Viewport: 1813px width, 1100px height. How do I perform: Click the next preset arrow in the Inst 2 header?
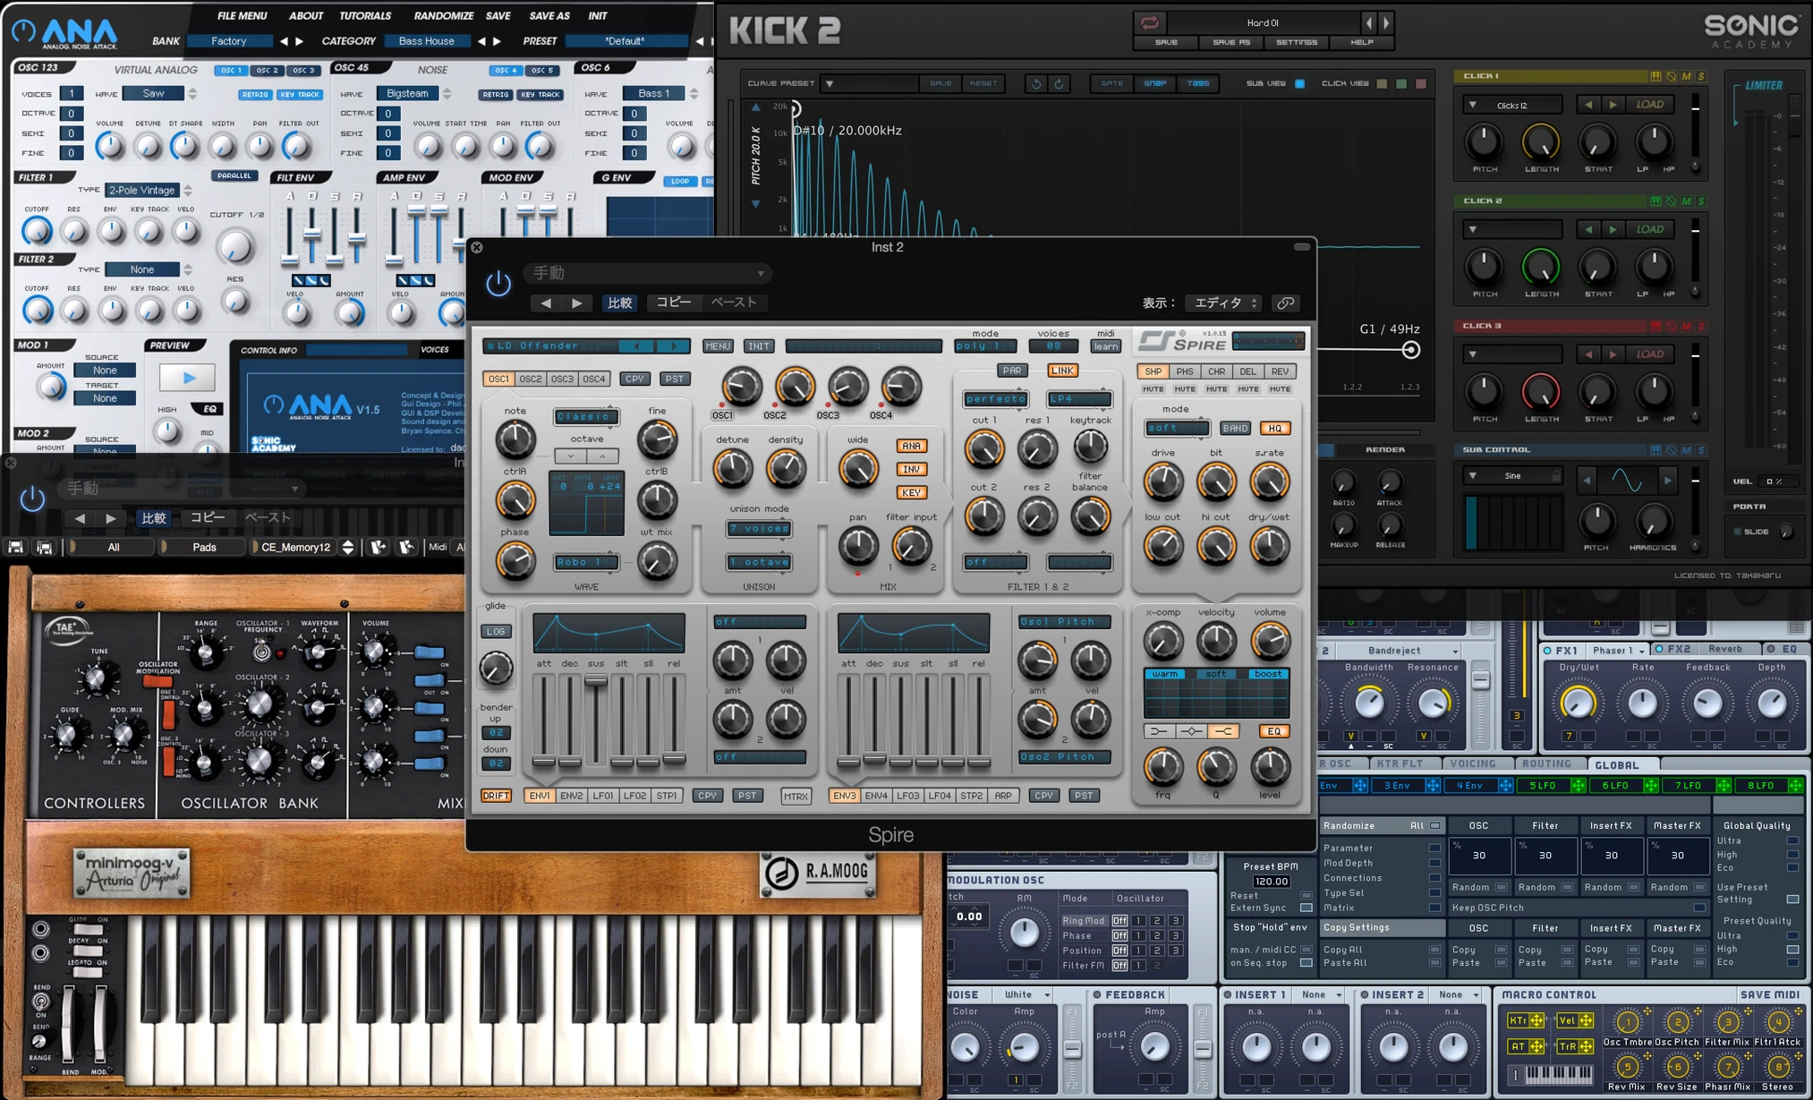click(577, 303)
